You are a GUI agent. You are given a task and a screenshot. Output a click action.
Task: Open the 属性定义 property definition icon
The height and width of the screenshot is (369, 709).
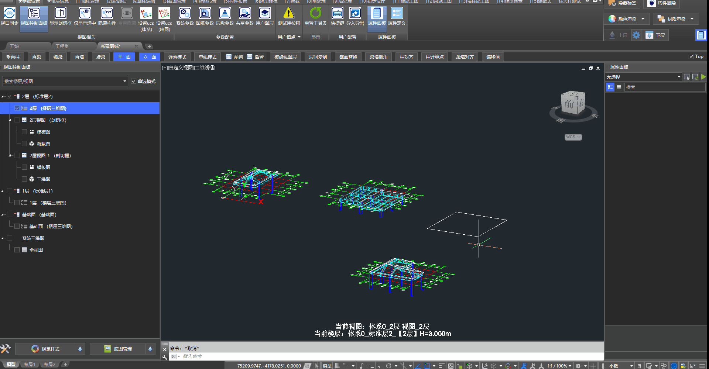pyautogui.click(x=397, y=14)
